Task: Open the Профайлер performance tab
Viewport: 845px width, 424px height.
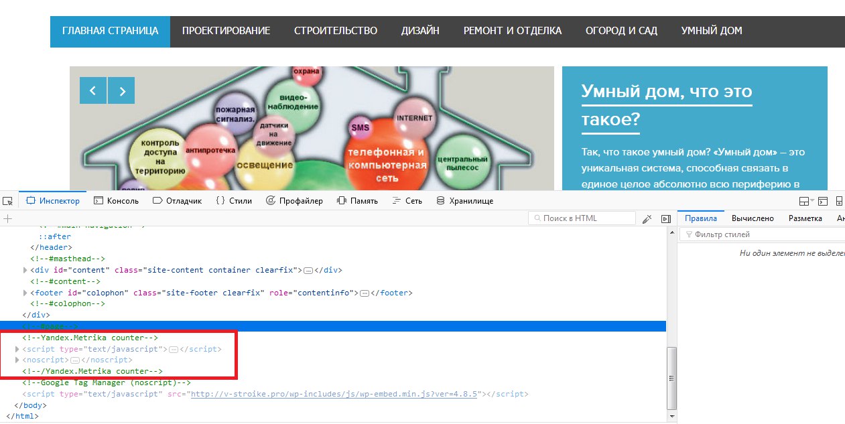Action: (294, 201)
